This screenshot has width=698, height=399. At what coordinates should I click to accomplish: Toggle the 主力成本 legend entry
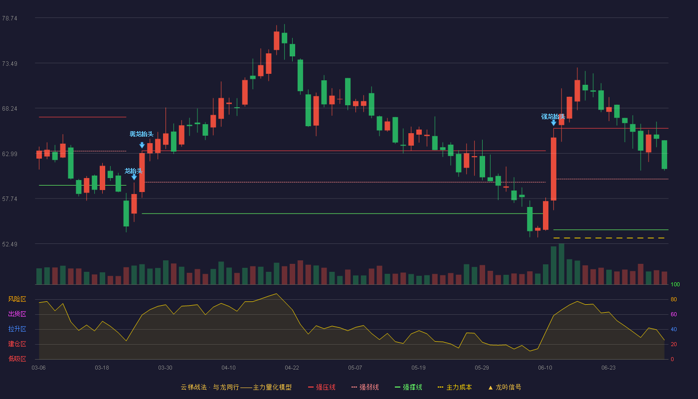[455, 387]
